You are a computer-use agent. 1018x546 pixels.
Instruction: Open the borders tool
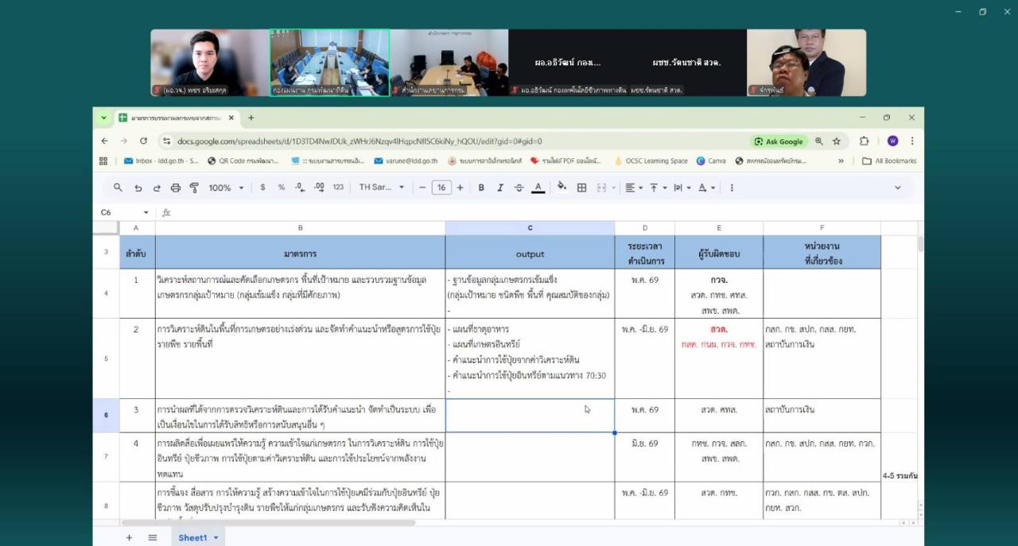[581, 188]
